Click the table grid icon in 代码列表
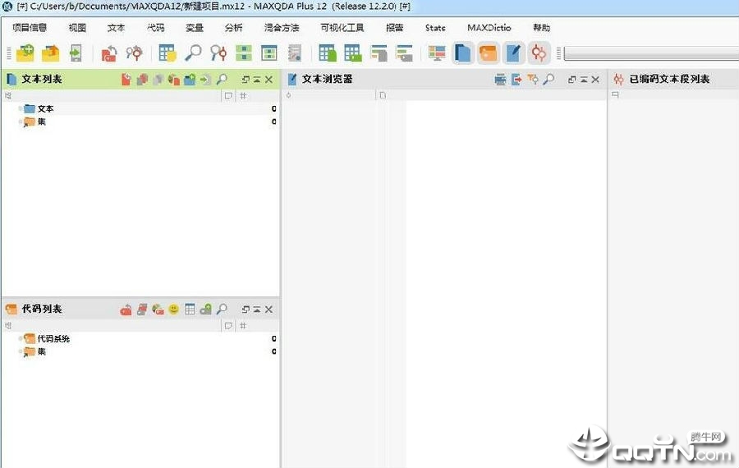The image size is (739, 468). click(x=190, y=310)
